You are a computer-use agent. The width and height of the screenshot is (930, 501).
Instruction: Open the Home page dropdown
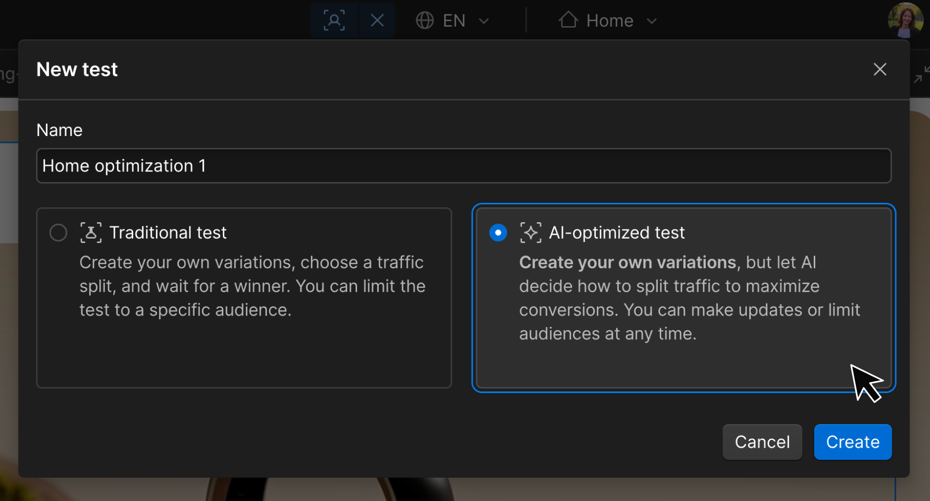click(x=608, y=21)
